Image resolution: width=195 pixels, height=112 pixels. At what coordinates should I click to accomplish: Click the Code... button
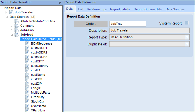91,24
